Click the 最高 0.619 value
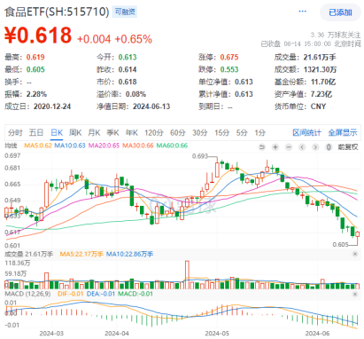The width and height of the screenshot is (364, 339). tap(35, 57)
